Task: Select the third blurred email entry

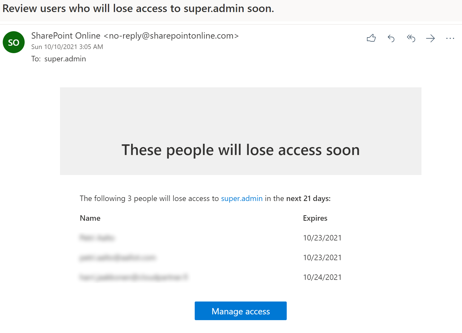Action: pos(134,277)
